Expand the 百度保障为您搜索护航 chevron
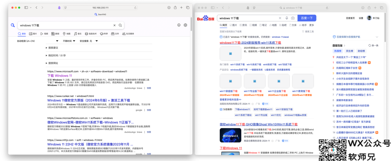Screen dimensions: 391x161 pyautogui.click(x=377, y=37)
